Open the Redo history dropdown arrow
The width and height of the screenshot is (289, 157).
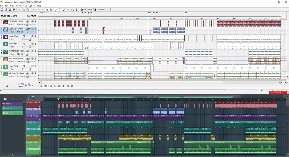[x=42, y=10]
